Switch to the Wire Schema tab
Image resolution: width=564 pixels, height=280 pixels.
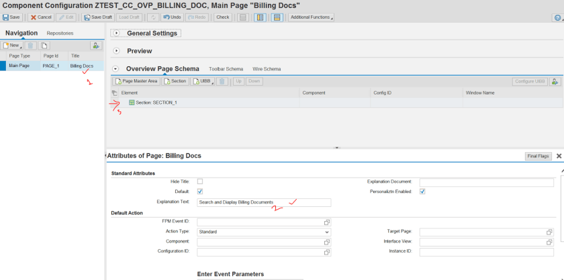[x=267, y=69]
